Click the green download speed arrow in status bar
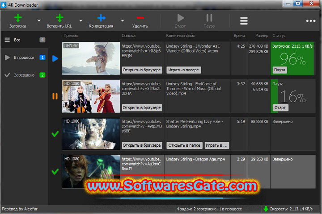This screenshot has width=322, height=214. click(266, 209)
